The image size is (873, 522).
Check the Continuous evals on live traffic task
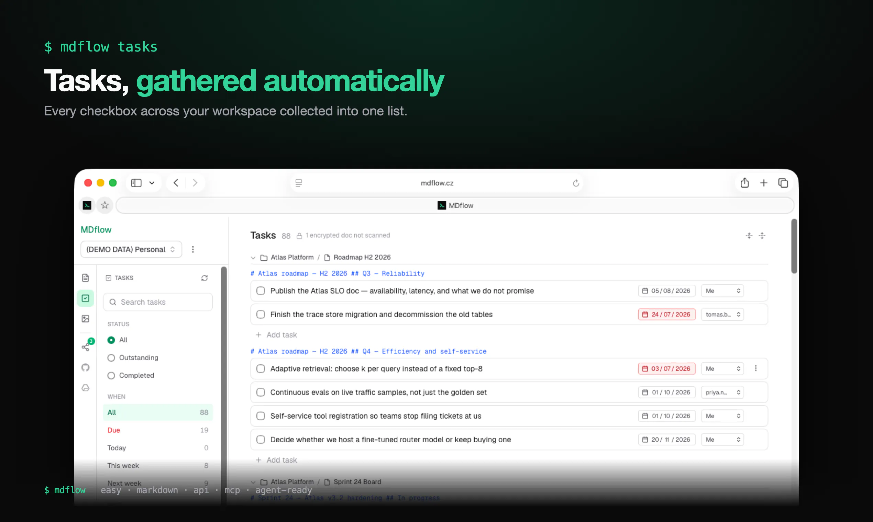261,392
